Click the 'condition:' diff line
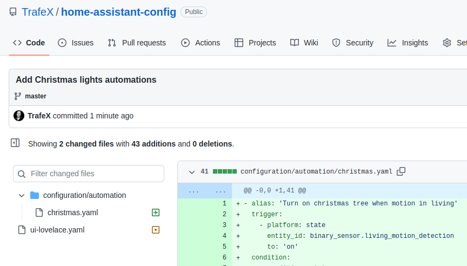Image resolution: width=467 pixels, height=266 pixels. click(271, 257)
